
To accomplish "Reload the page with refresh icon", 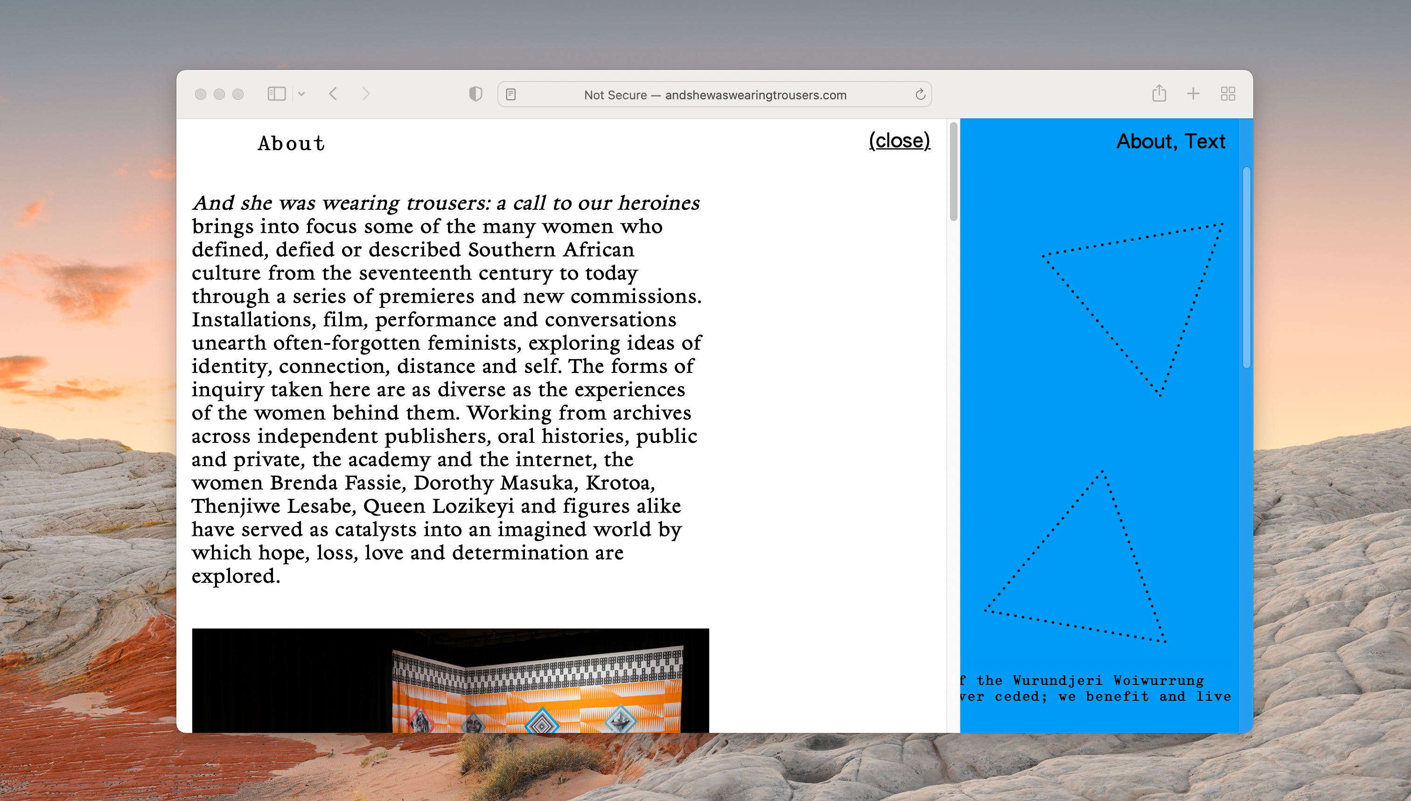I will click(x=920, y=95).
